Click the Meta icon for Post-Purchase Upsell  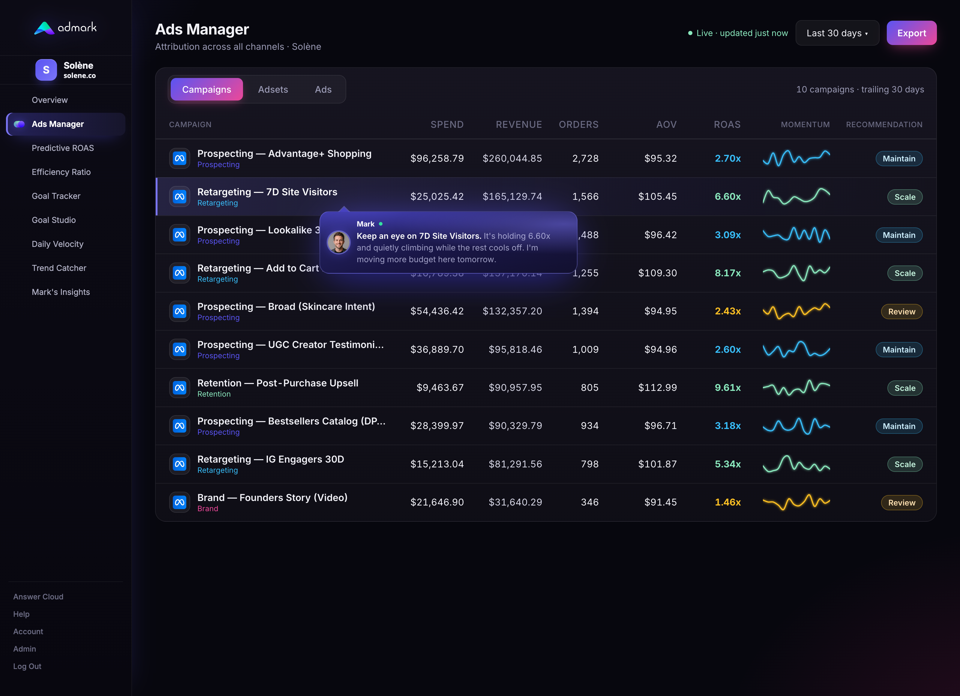tap(179, 387)
